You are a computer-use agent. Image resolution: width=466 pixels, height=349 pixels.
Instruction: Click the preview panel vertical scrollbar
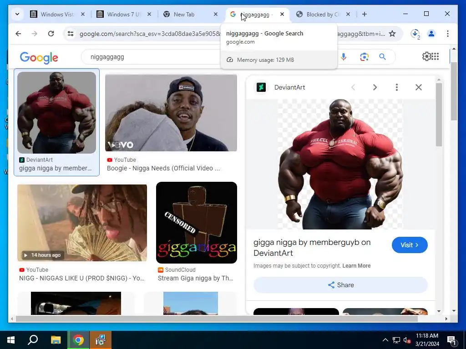pos(439,115)
